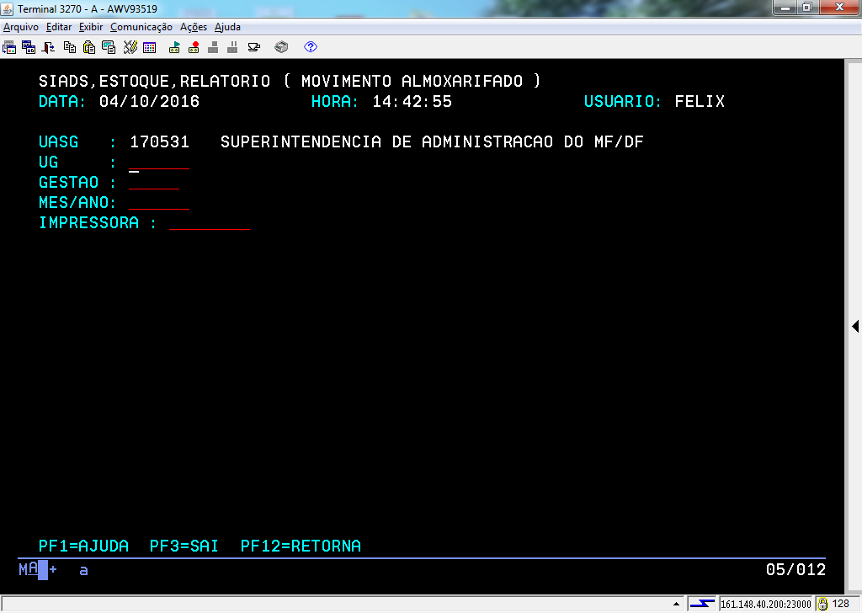862x613 pixels.
Task: Click the Record macro red dot icon
Action: (x=194, y=47)
